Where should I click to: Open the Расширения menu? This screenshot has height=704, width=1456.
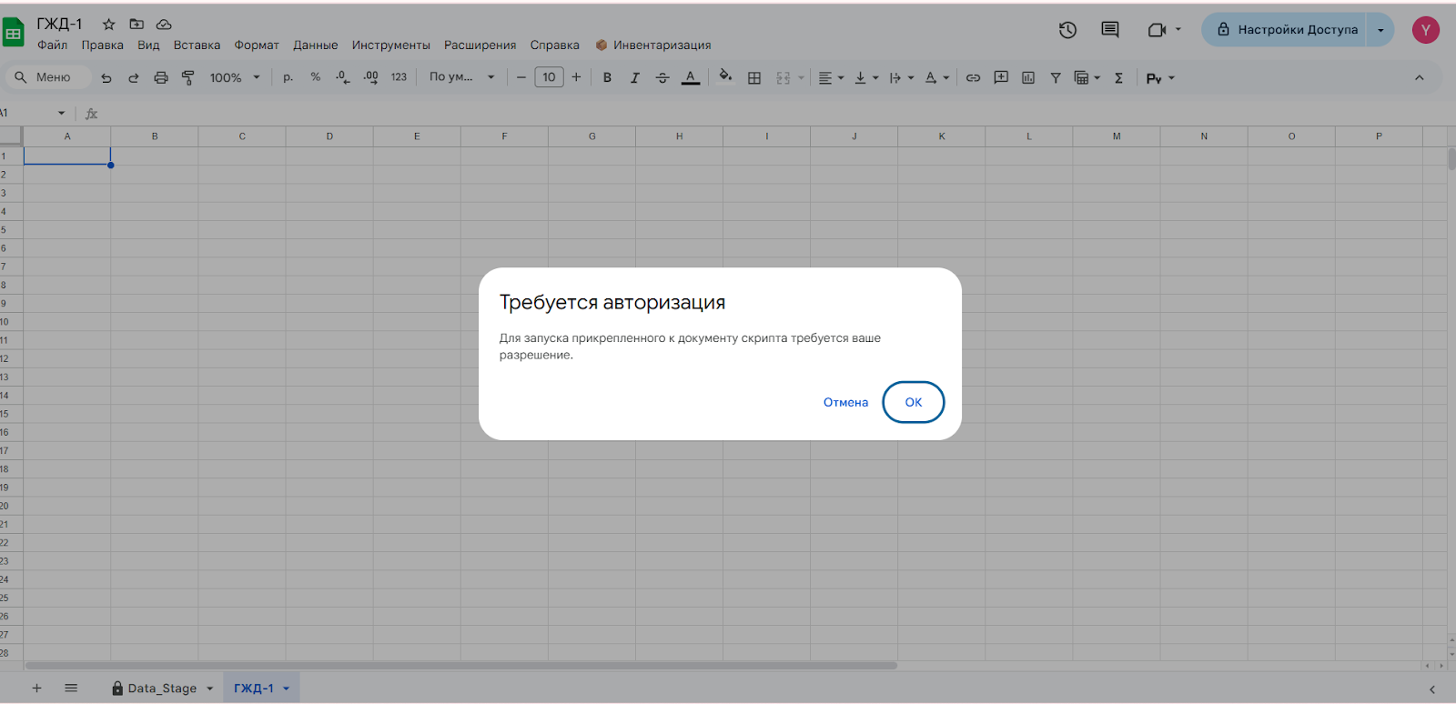click(480, 45)
